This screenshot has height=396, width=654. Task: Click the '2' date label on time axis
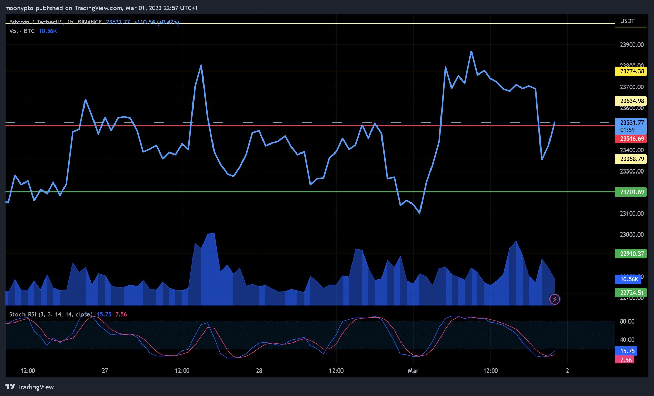[x=567, y=371]
